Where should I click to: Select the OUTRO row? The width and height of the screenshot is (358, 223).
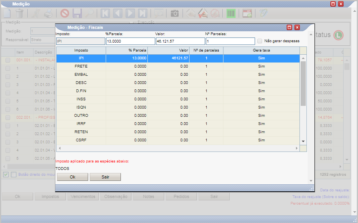pos(178,116)
